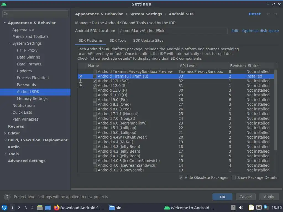Select the Android 4.4 (KitKat) row
283x212 pixels.
pos(176,142)
